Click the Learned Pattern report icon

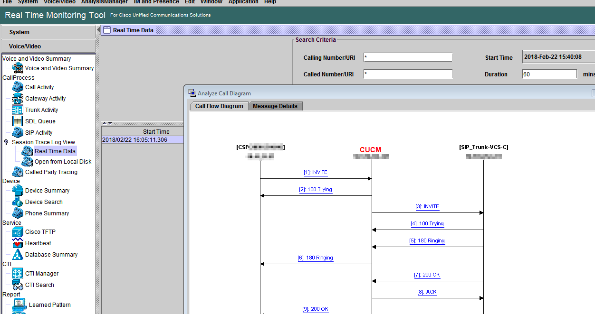click(19, 305)
